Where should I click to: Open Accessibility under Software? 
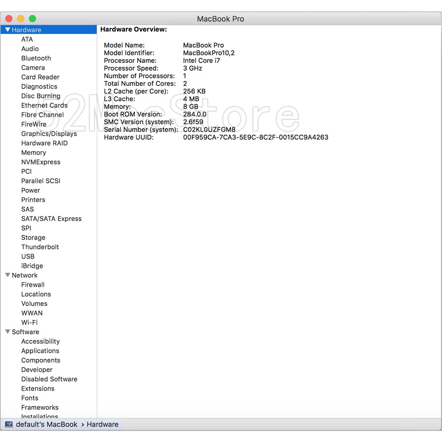pos(40,341)
